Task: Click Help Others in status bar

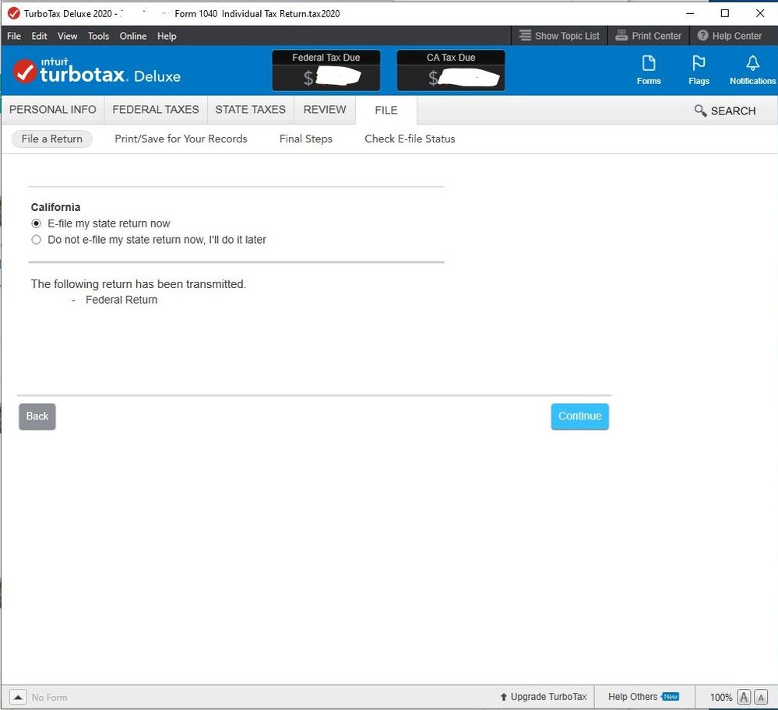Action: click(643, 697)
